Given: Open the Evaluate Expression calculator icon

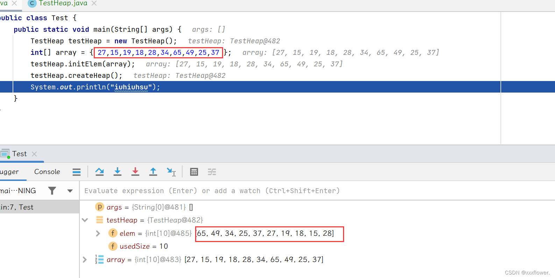Looking at the screenshot, I should [194, 172].
